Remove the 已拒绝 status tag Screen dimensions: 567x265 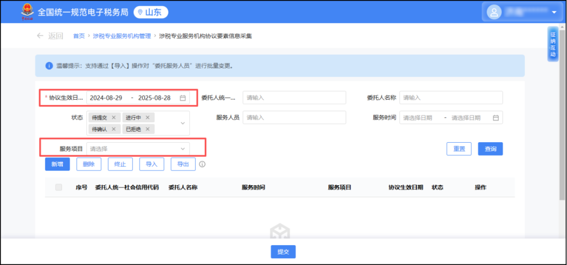click(148, 129)
